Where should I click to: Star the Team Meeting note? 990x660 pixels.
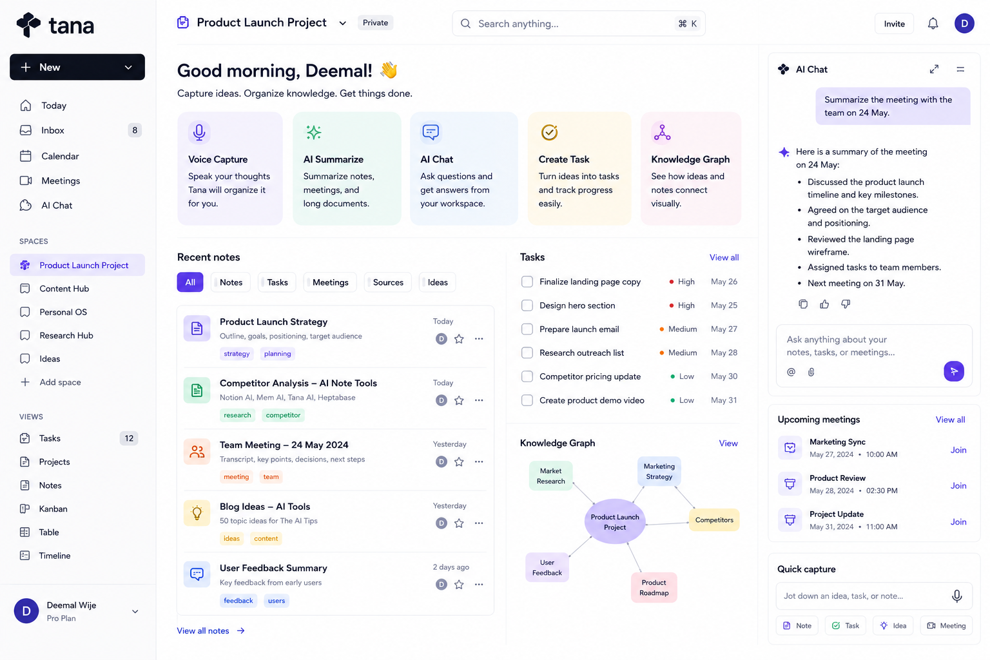tap(459, 461)
